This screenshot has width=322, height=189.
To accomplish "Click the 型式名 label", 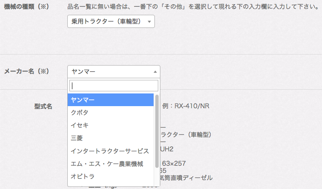I will (x=43, y=106).
